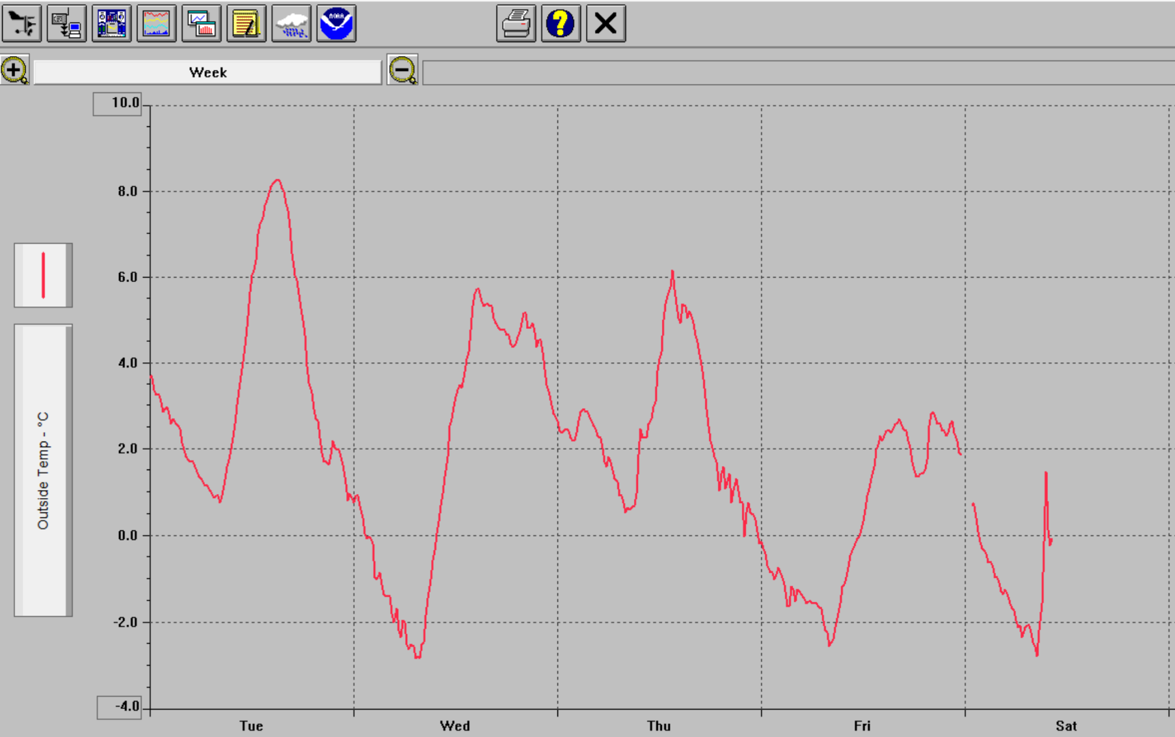
Task: Click the 10.0 upper axis limit box
Action: point(117,104)
